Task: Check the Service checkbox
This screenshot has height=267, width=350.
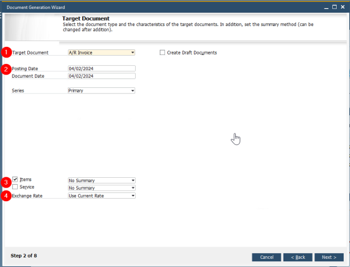Action: click(x=15, y=187)
